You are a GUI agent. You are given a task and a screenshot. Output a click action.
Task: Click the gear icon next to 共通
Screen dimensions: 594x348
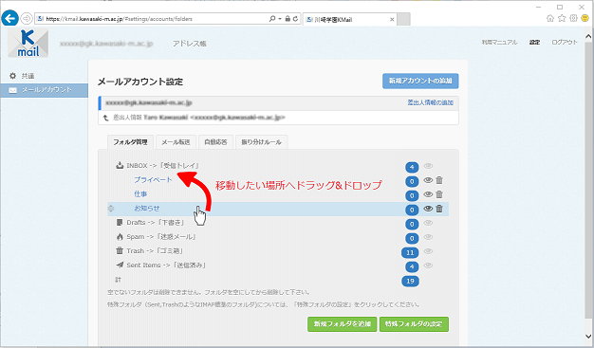(x=13, y=76)
